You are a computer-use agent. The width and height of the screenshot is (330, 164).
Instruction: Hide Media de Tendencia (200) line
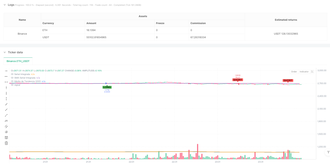(x=12, y=81)
